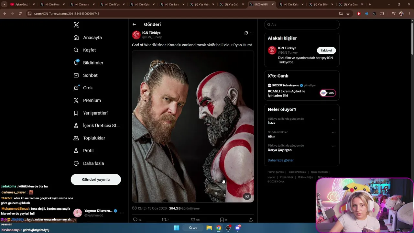Click the +285 listeners badge
The height and width of the screenshot is (233, 414).
click(328, 93)
